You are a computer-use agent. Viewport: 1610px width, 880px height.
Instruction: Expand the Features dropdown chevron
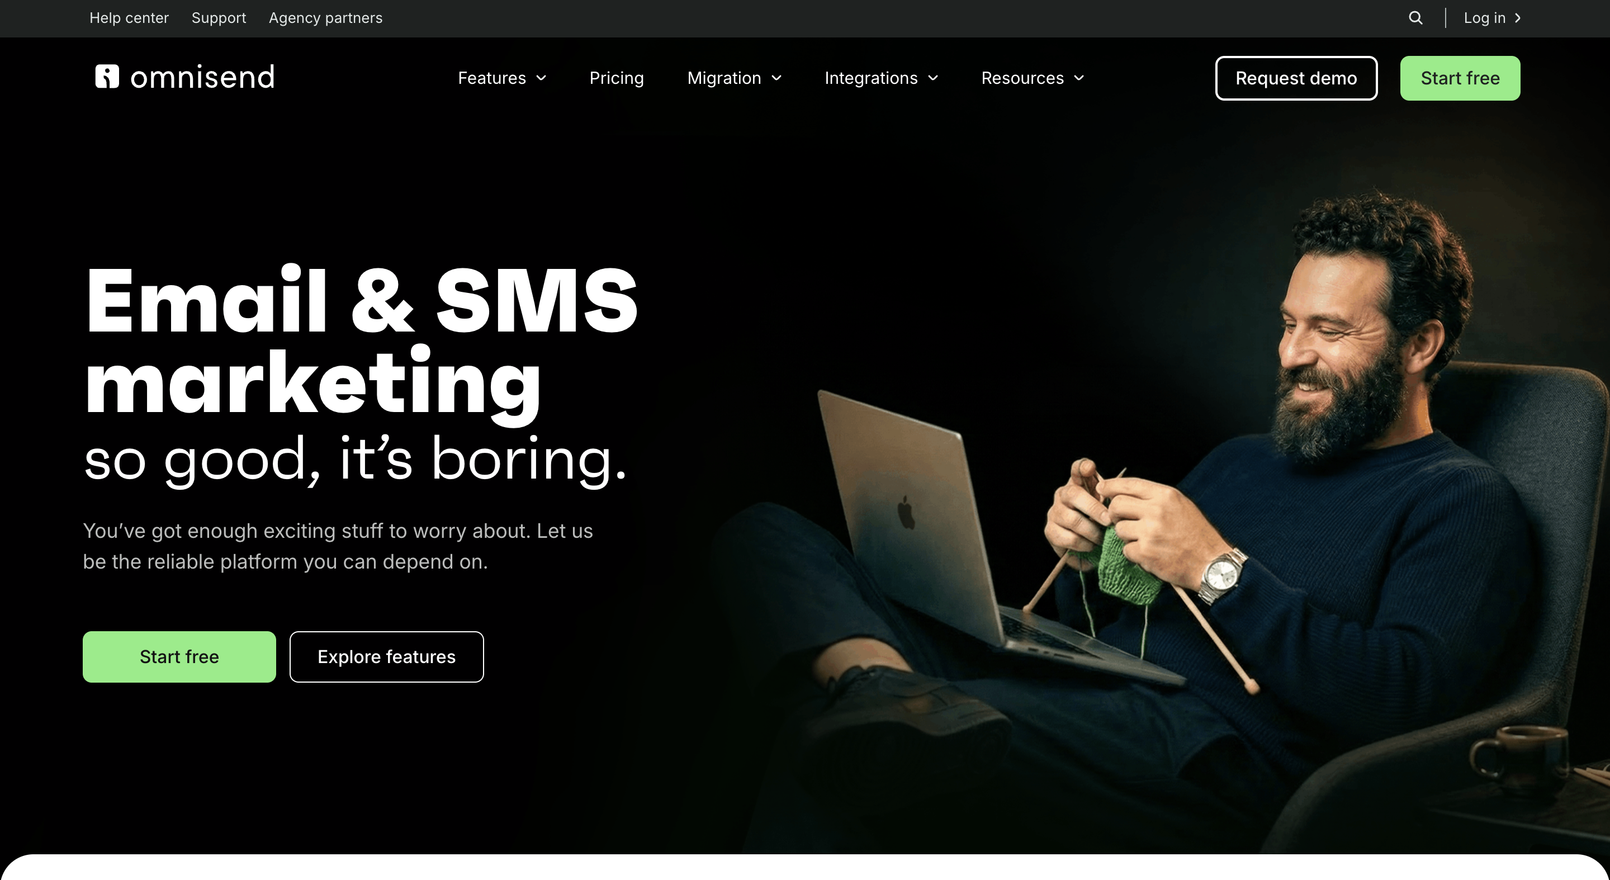(x=541, y=78)
